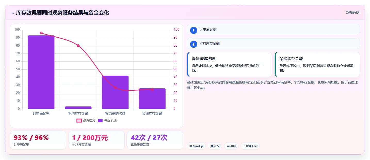Click the 1 / 200万元 stat card
This screenshot has height=160, width=370.
pyautogui.click(x=96, y=140)
